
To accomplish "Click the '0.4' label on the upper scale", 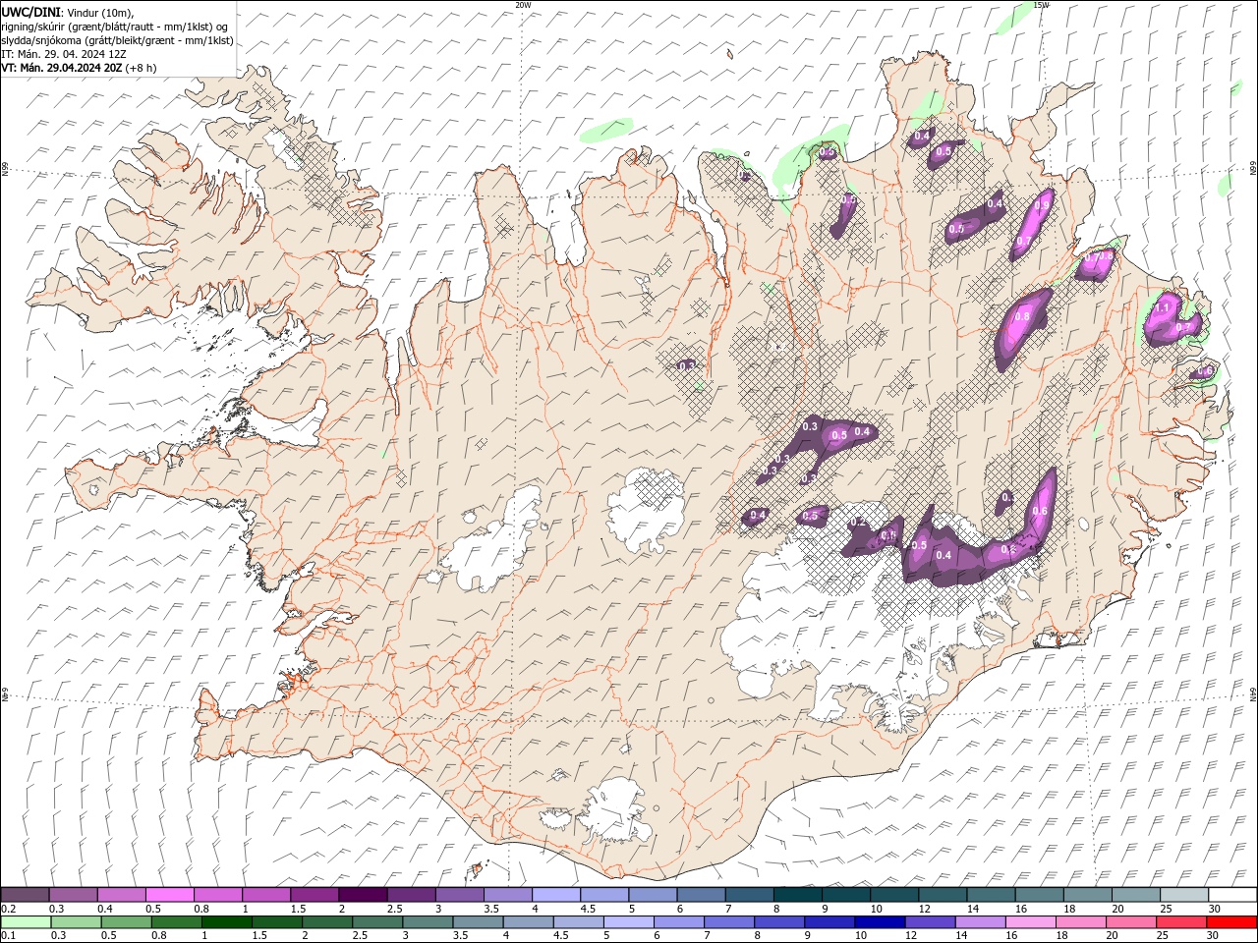I will tap(105, 909).
